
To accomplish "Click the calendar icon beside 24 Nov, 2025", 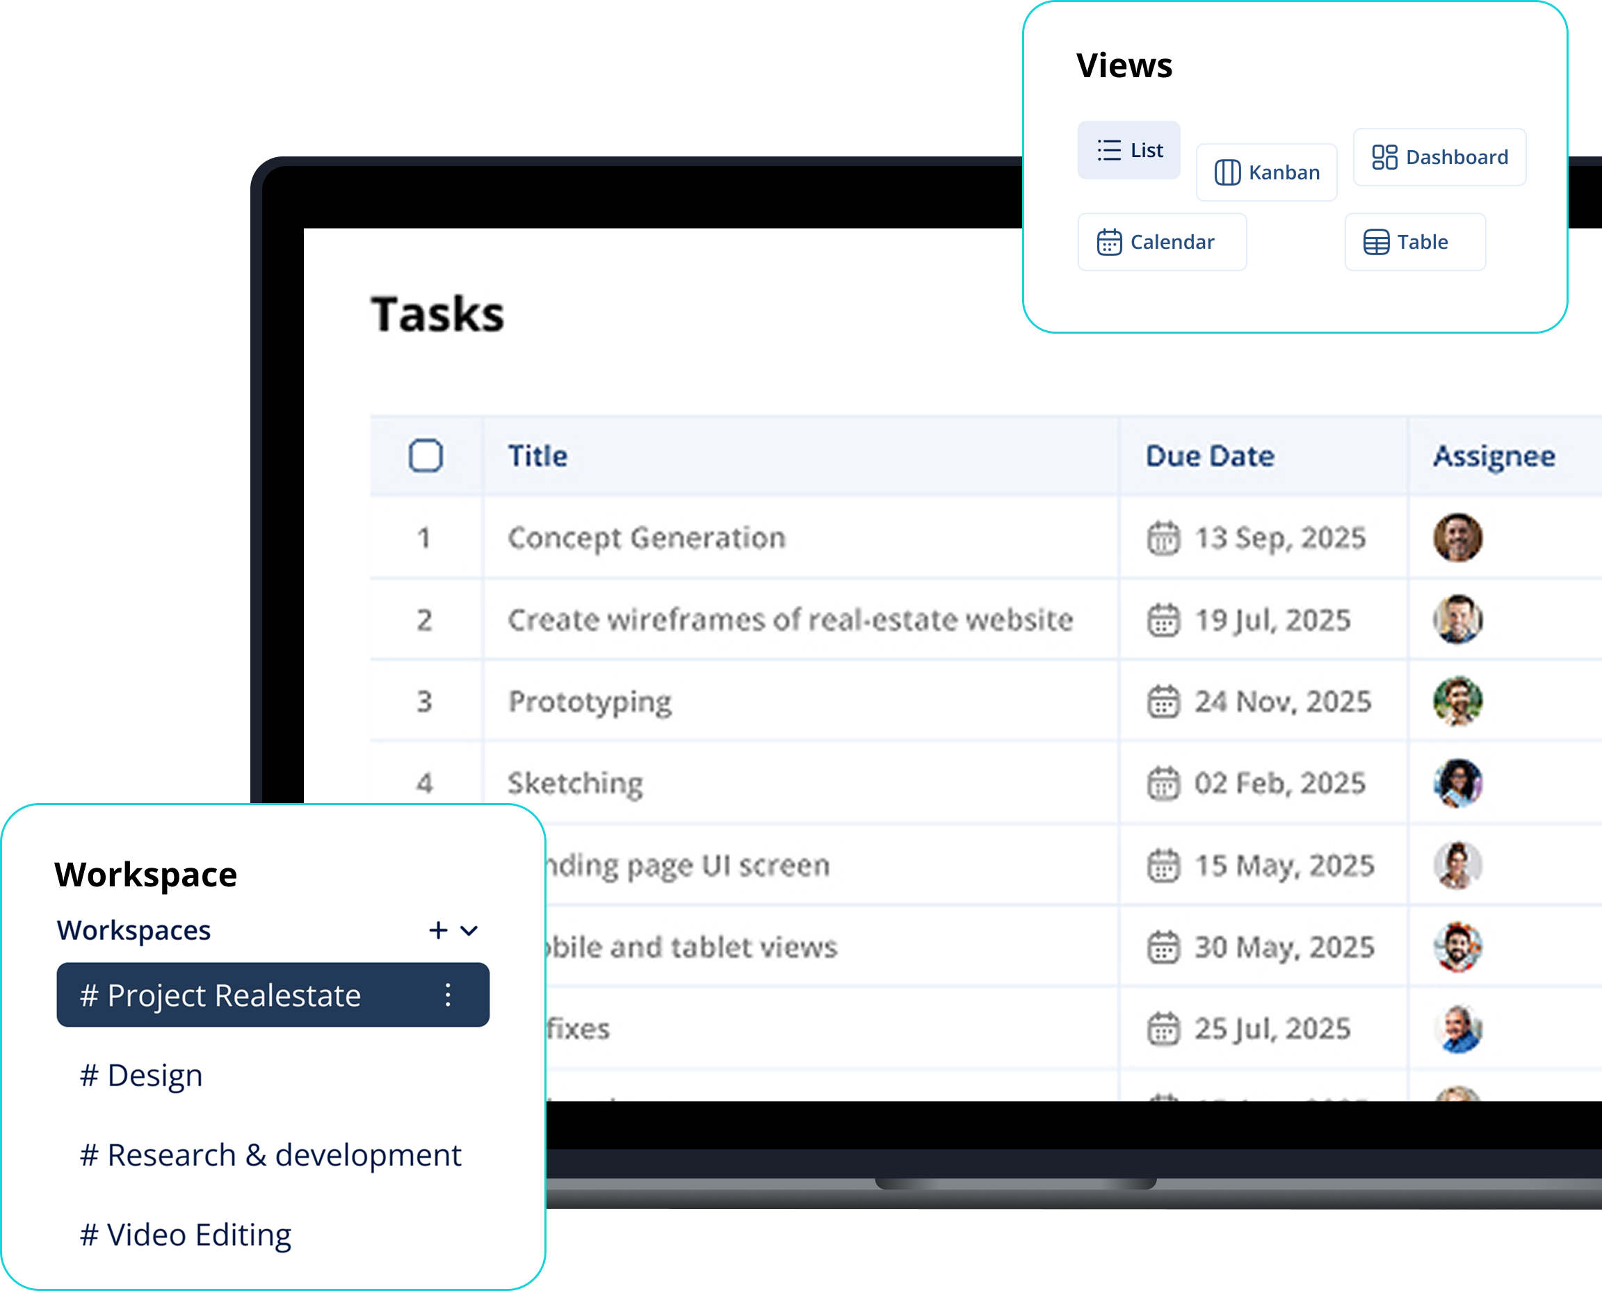I will (x=1163, y=702).
